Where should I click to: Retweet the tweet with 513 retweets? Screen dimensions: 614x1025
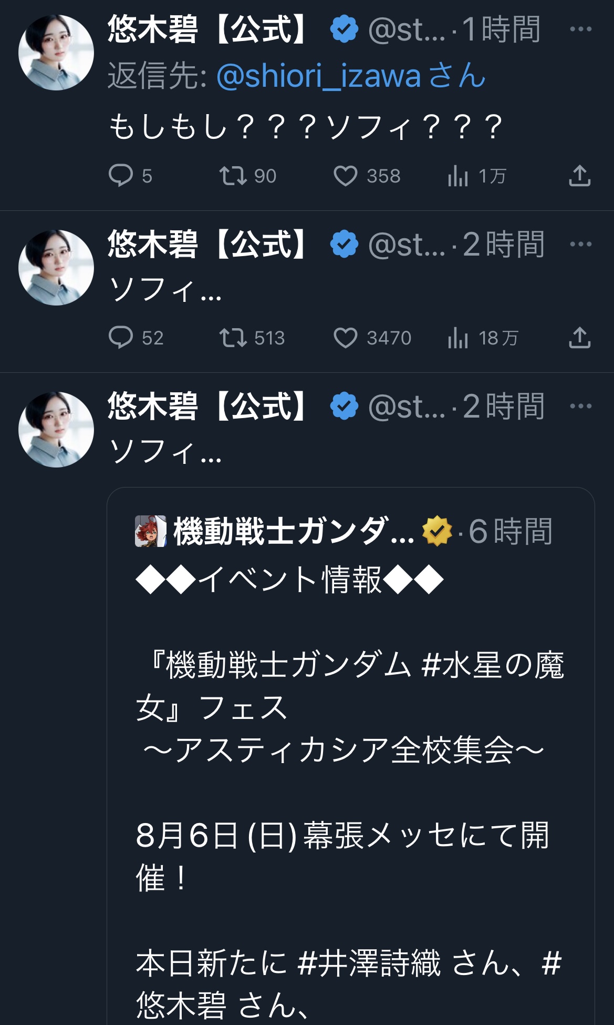[x=233, y=338]
